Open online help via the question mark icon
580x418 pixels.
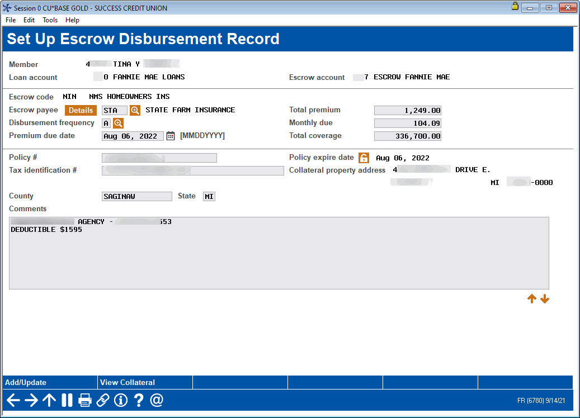(x=139, y=400)
